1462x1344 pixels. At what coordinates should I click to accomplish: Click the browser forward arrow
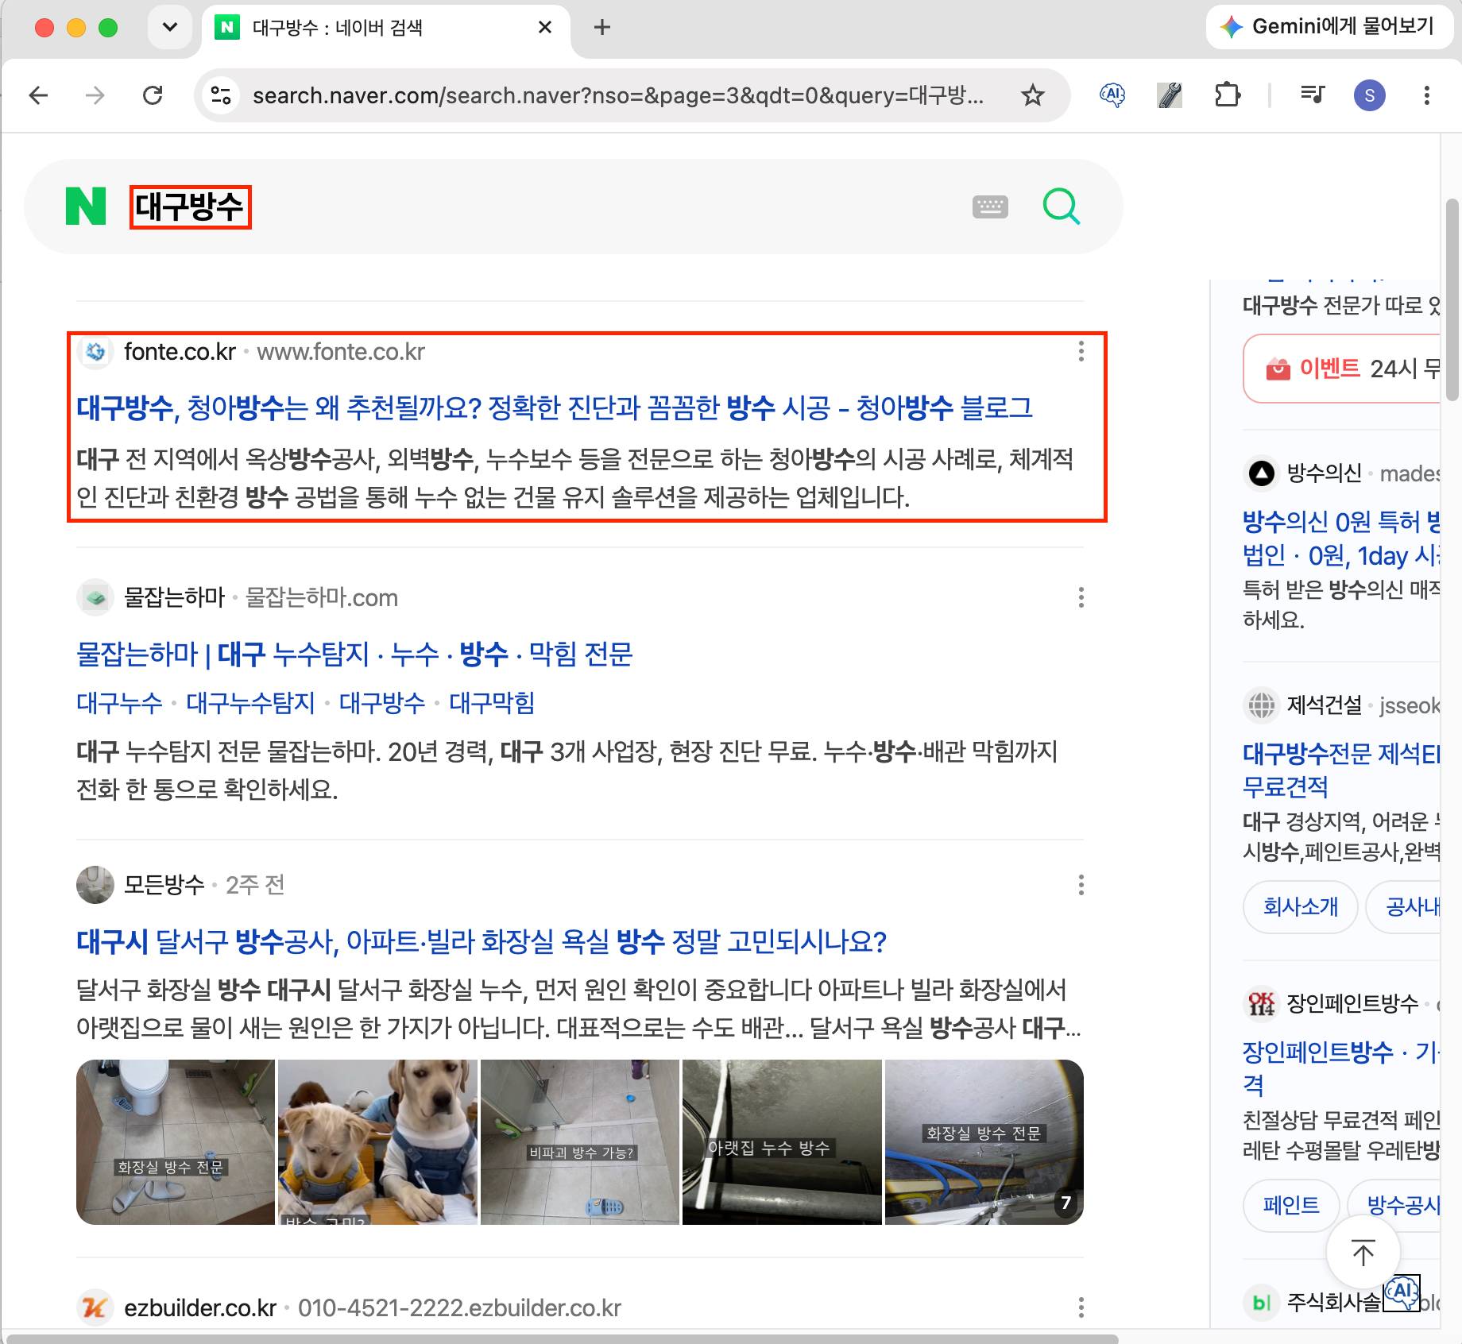coord(95,95)
